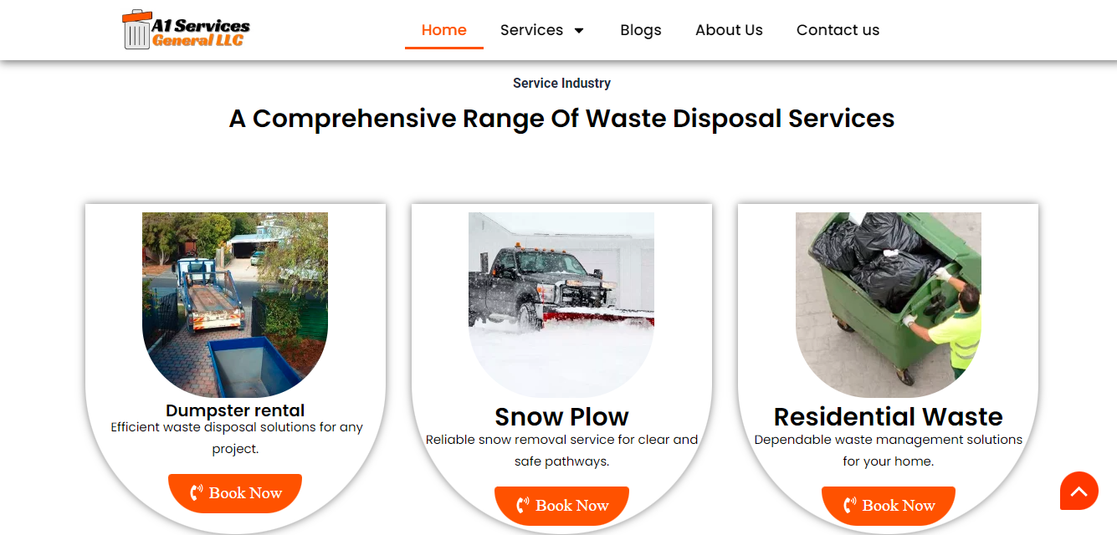The width and height of the screenshot is (1117, 535).
Task: Open the Contact us page
Action: [x=838, y=30]
